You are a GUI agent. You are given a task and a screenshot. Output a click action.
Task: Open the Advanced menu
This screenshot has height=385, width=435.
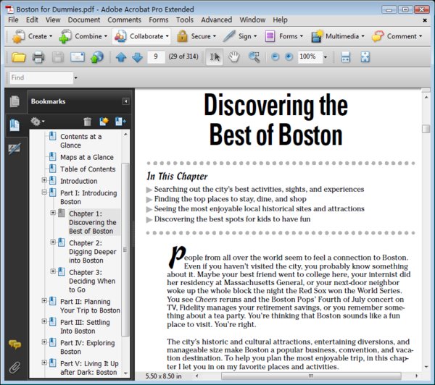click(216, 20)
